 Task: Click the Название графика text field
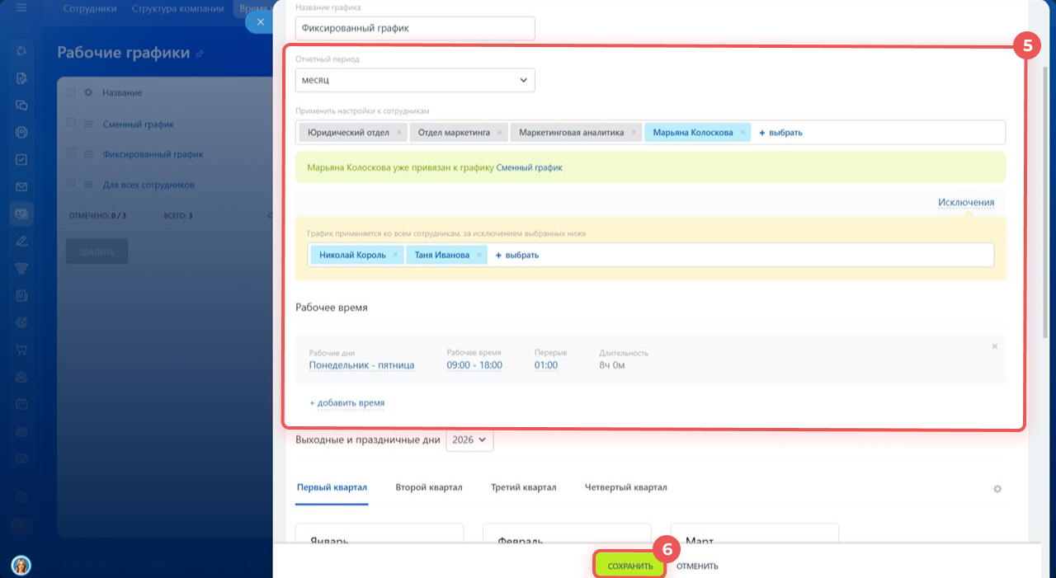[415, 28]
